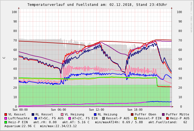Select the magenta Luftfeuchte legend swatch
Image resolution: width=194 pixels, height=131 pixels.
coord(6,118)
